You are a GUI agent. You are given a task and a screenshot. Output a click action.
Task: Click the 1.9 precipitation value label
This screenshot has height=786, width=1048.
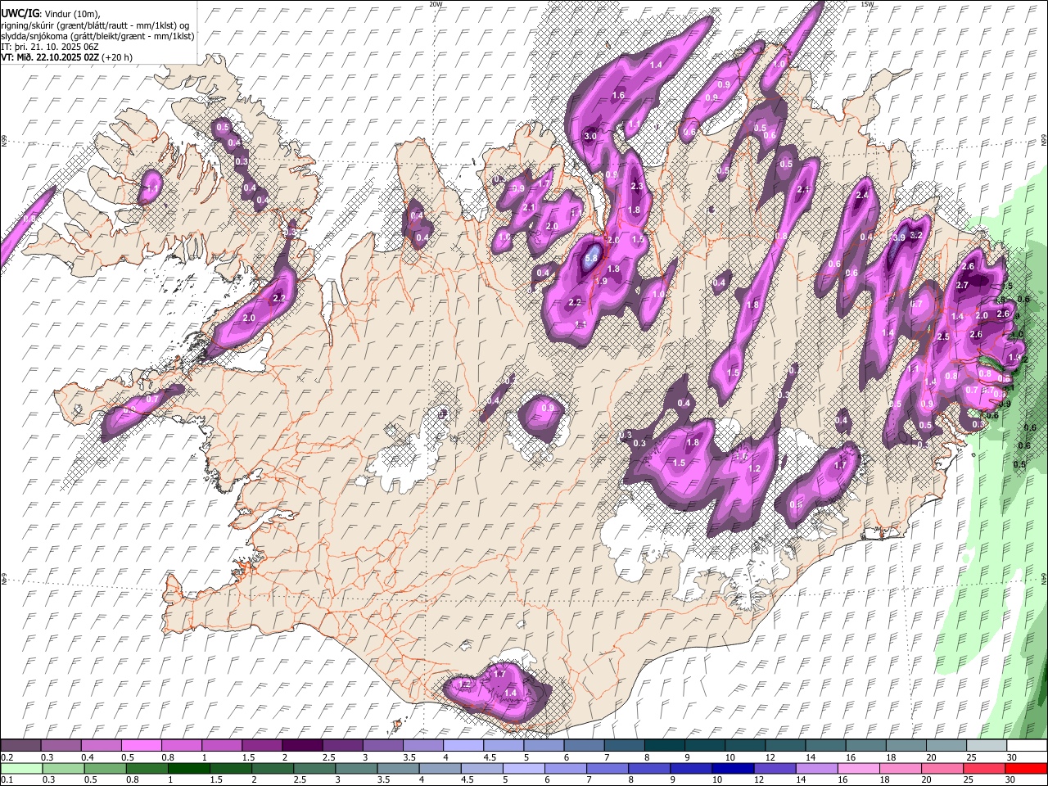(600, 281)
